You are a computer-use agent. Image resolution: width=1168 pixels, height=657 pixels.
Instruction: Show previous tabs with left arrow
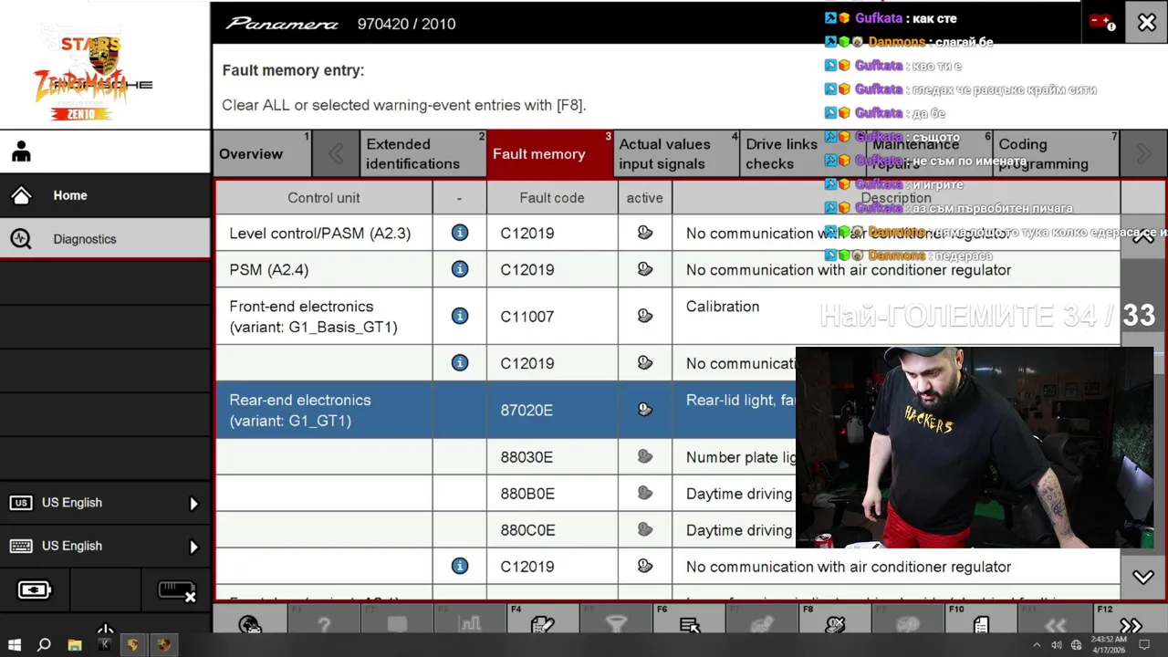point(336,154)
